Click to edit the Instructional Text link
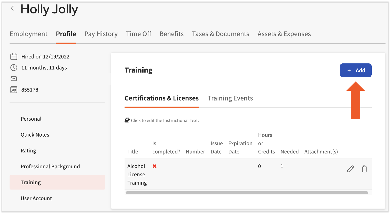The height and width of the screenshot is (215, 391). 165,120
